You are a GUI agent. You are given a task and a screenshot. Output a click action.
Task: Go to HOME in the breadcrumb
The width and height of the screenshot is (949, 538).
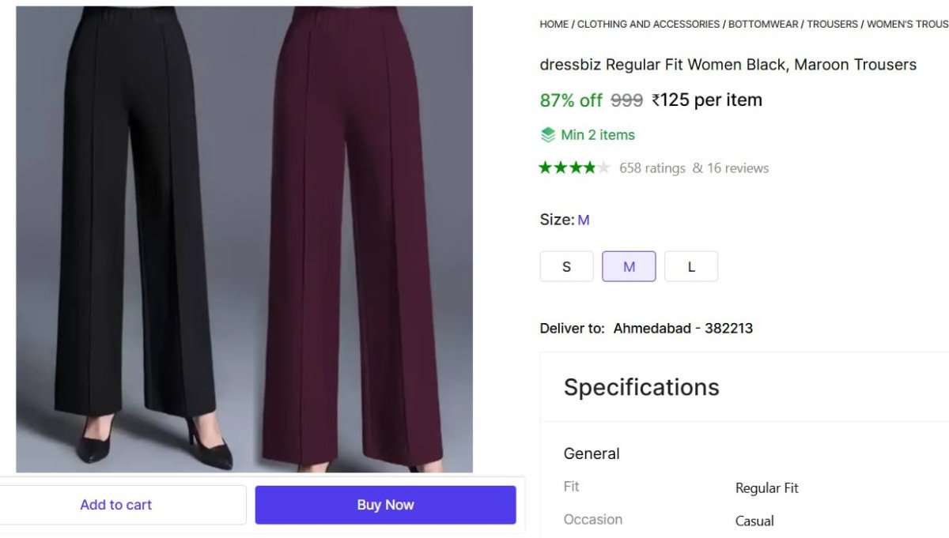pos(554,24)
